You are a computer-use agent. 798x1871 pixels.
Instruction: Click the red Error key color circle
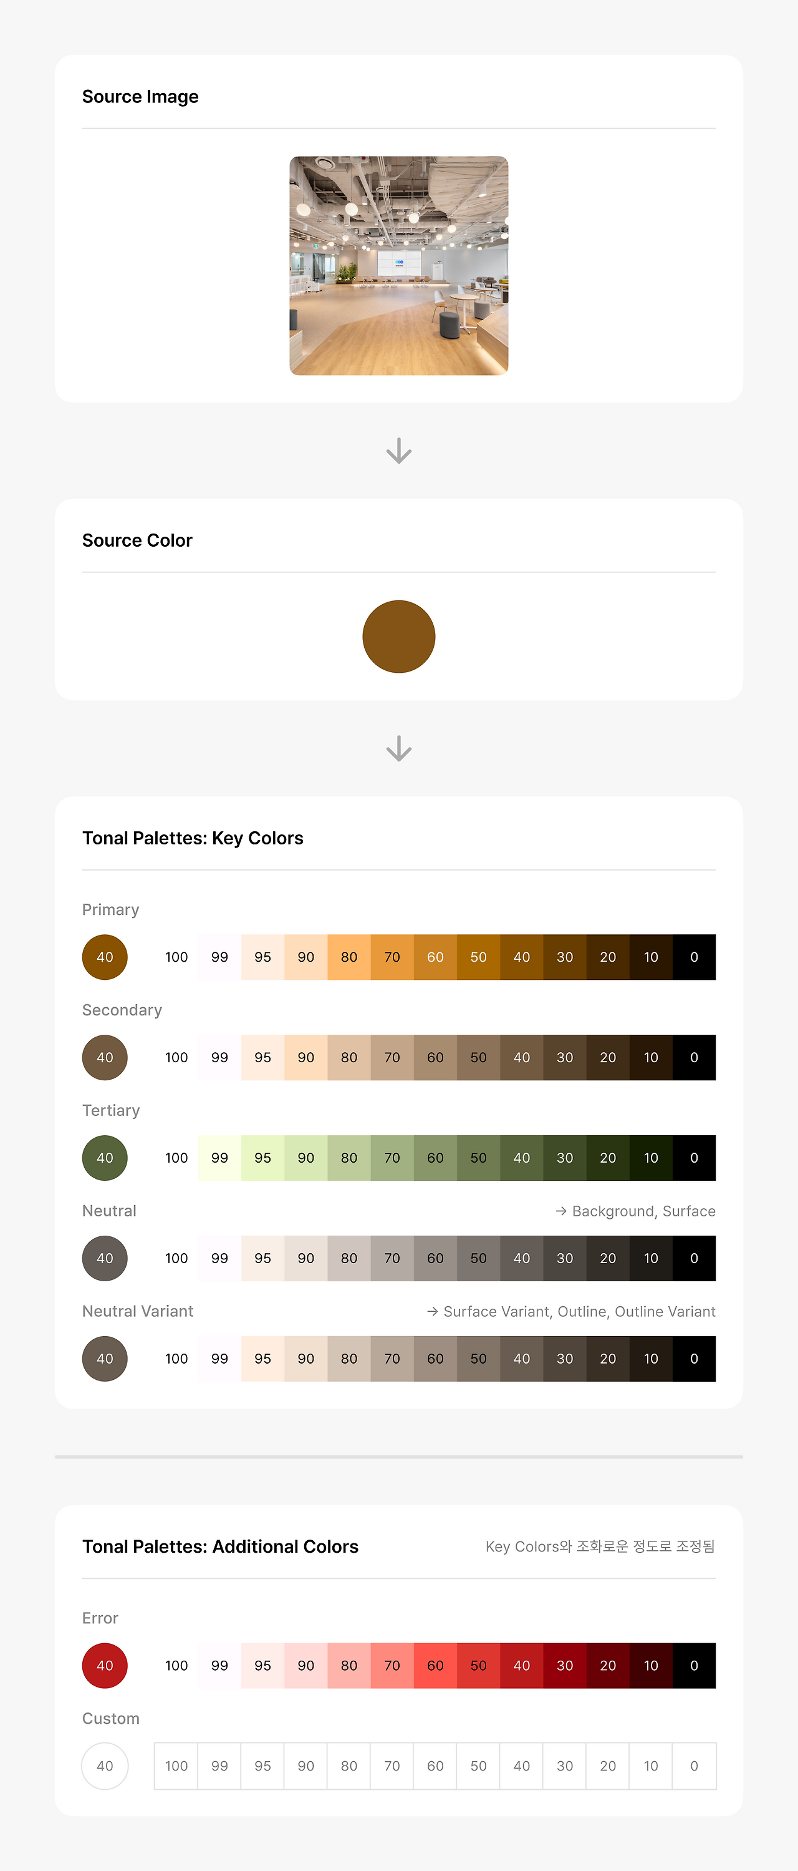[105, 1666]
